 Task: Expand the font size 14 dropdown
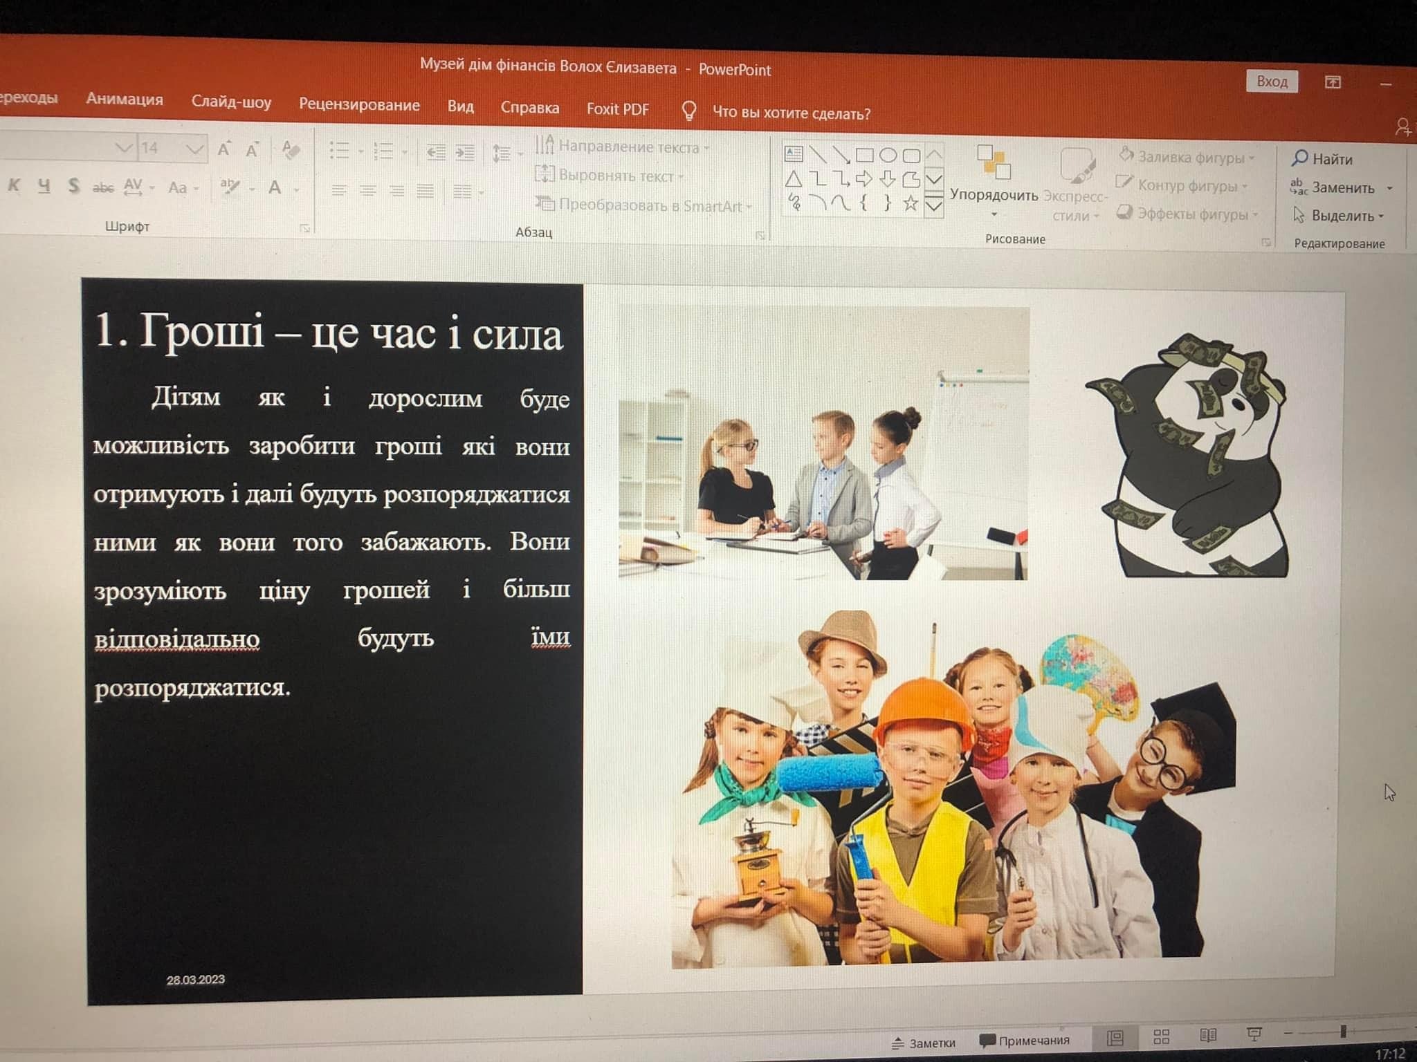click(x=194, y=149)
